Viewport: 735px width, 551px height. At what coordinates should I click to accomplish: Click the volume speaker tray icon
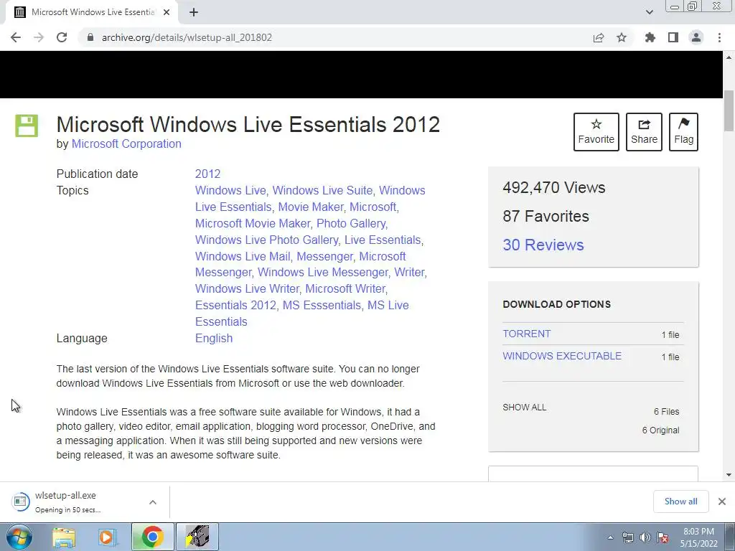(x=645, y=537)
